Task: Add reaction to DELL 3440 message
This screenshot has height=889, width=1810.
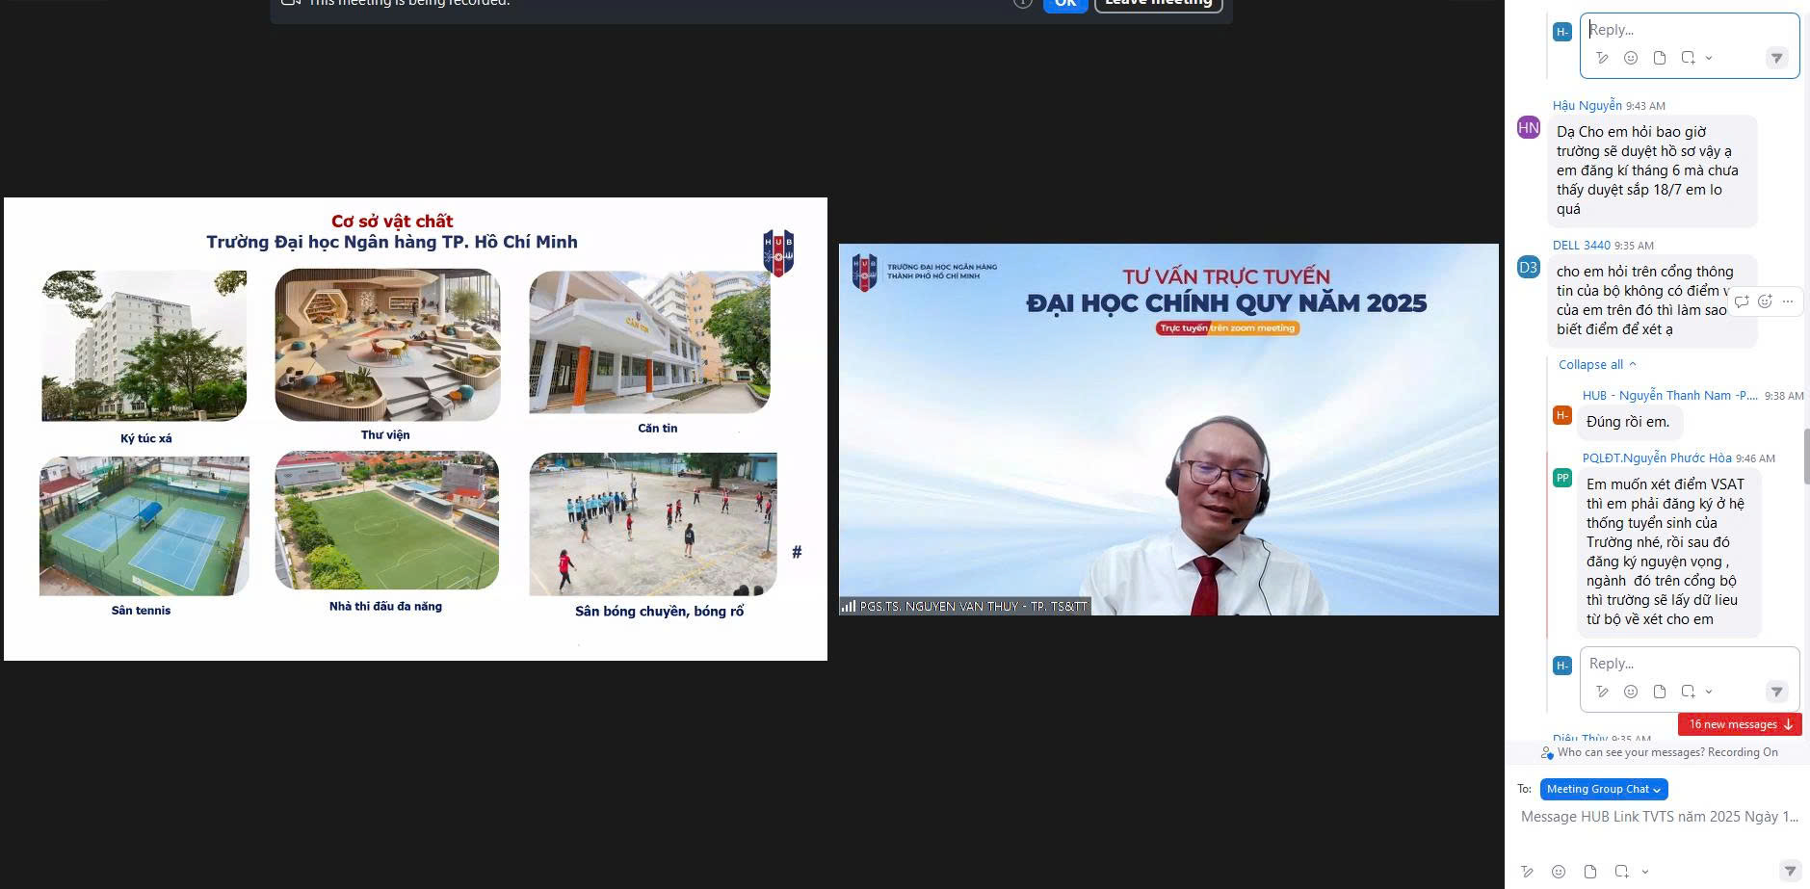Action: coord(1765,301)
